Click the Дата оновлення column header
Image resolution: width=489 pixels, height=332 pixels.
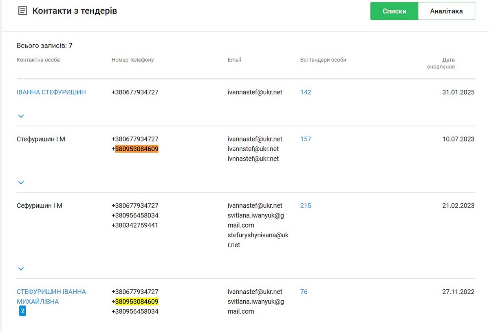click(x=441, y=63)
